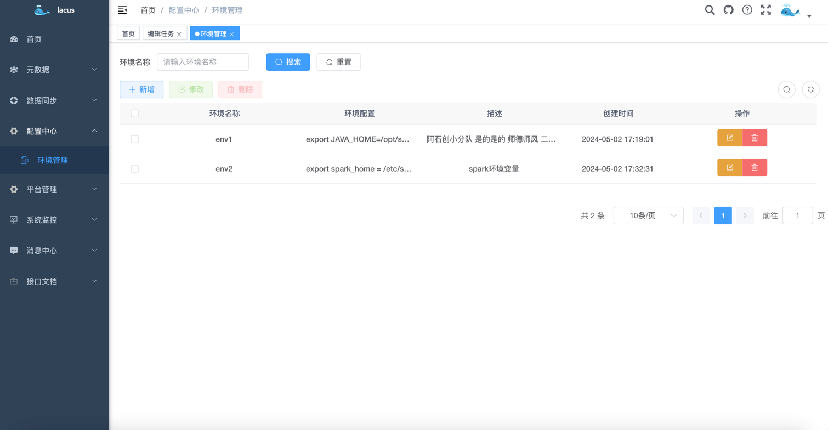The image size is (828, 430).
Task: Click the 环境名称 search input field
Action: (x=202, y=62)
